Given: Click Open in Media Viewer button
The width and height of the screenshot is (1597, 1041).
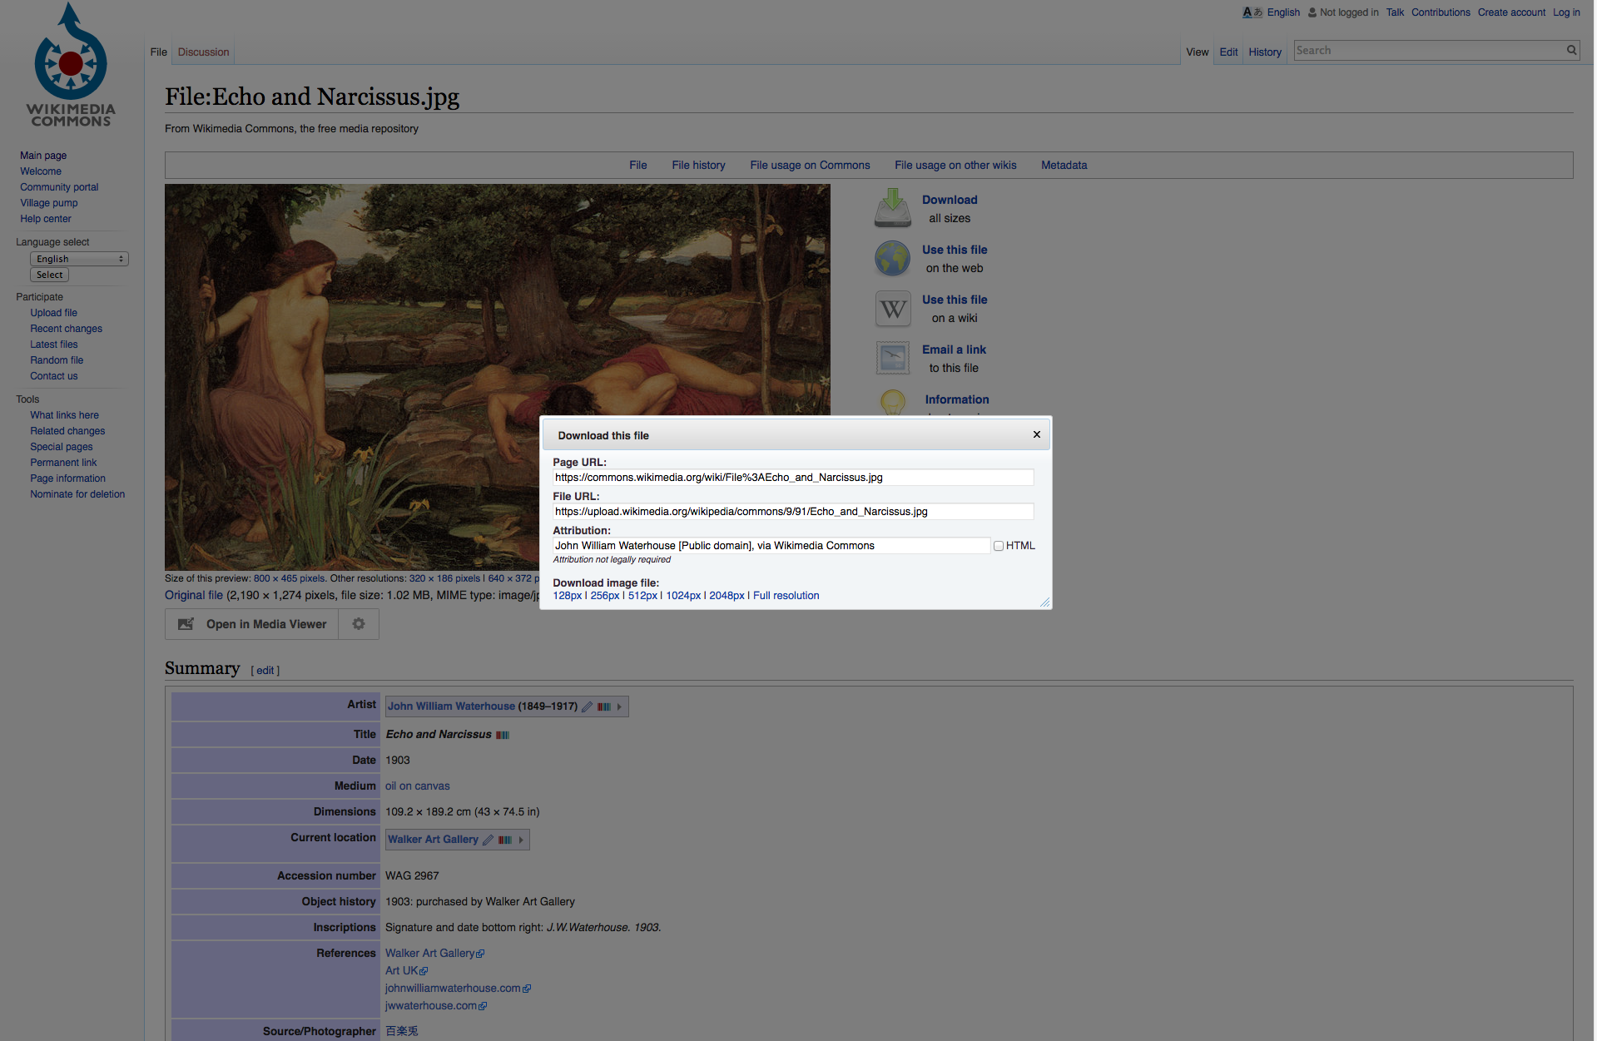Looking at the screenshot, I should coord(251,624).
